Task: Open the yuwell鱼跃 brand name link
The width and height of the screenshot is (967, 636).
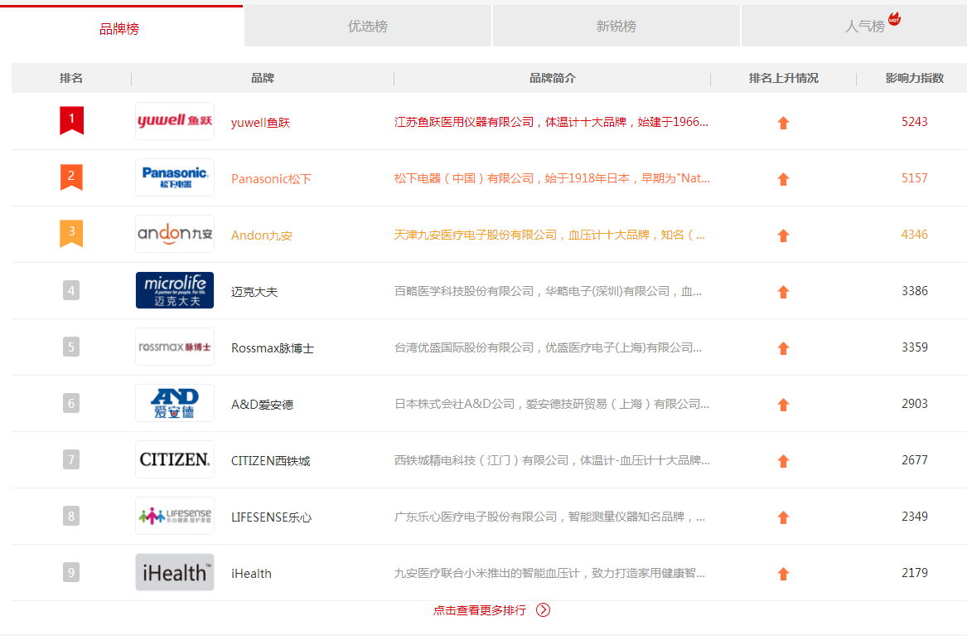Action: pyautogui.click(x=260, y=122)
